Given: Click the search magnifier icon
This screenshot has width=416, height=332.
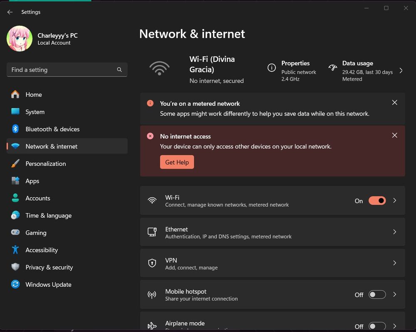Looking at the screenshot, I should (119, 70).
